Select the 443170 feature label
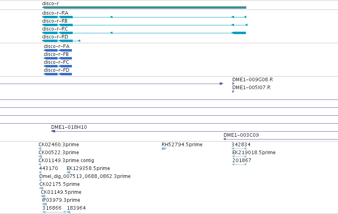The image size is (338, 214). pyautogui.click(x=48, y=168)
